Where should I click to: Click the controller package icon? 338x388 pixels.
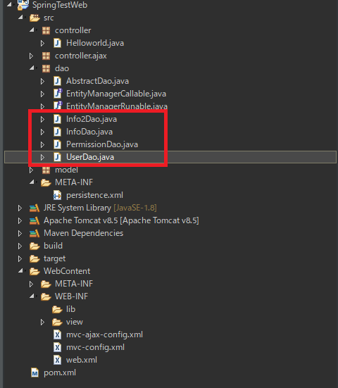click(x=46, y=30)
